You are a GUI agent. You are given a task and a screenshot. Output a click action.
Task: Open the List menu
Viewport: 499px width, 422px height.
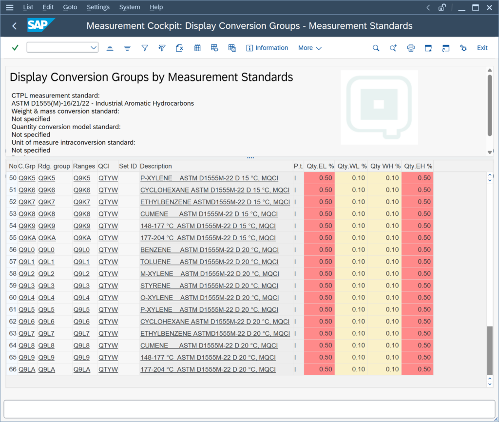pos(28,7)
